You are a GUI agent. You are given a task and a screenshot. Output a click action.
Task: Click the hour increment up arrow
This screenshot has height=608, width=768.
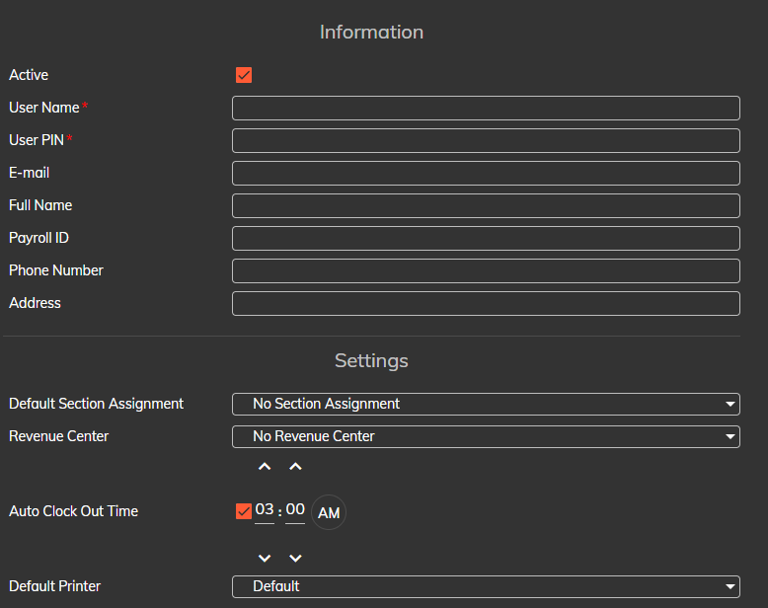click(x=265, y=467)
